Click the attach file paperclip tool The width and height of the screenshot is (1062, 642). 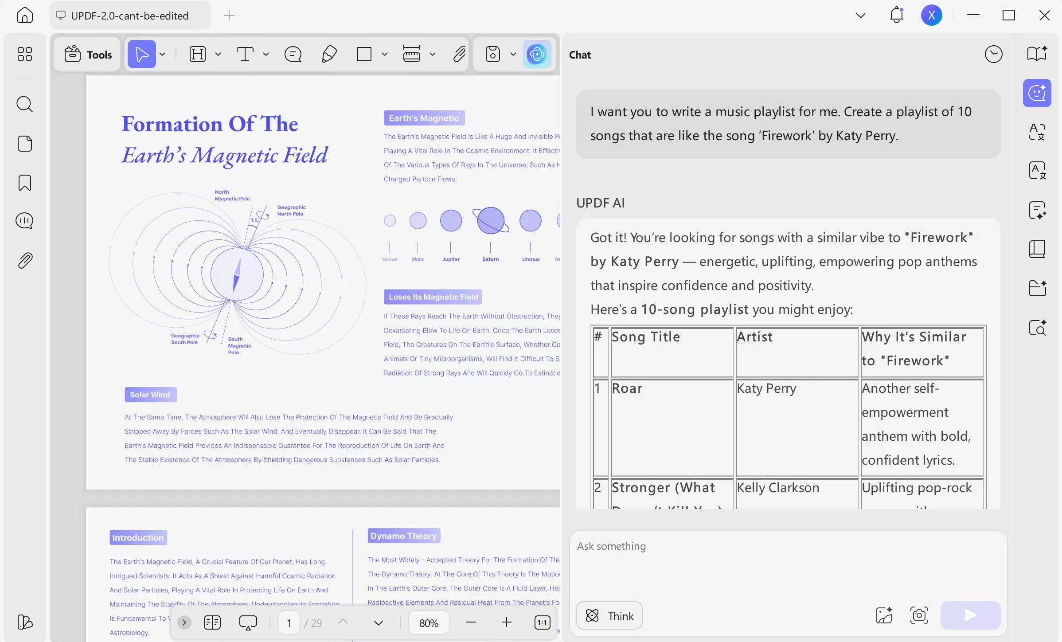pos(460,54)
